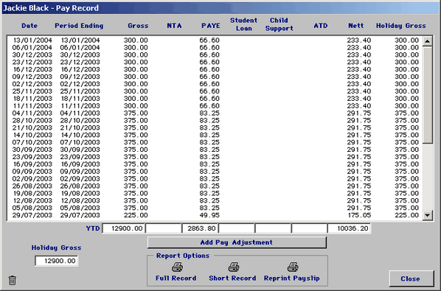Screen dimensions: 441x291
Task: Select the 18/11/2003 pay record date
Action: coord(32,99)
